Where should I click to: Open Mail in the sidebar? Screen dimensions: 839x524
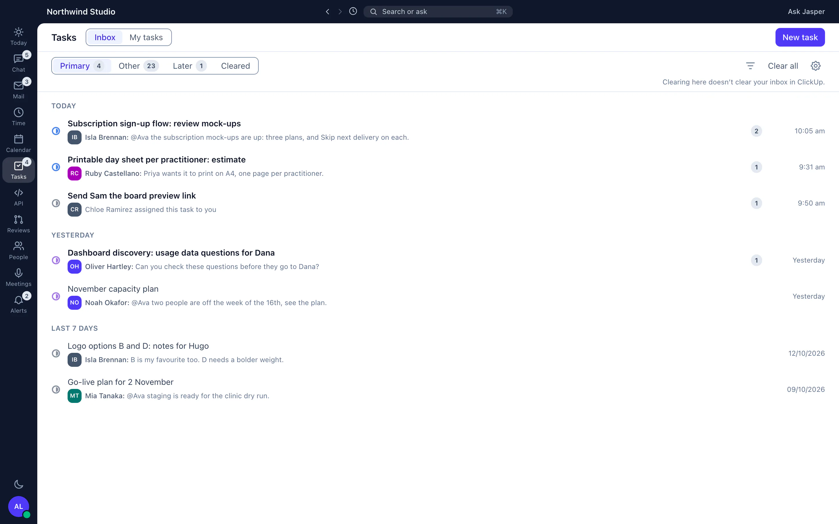(18, 90)
